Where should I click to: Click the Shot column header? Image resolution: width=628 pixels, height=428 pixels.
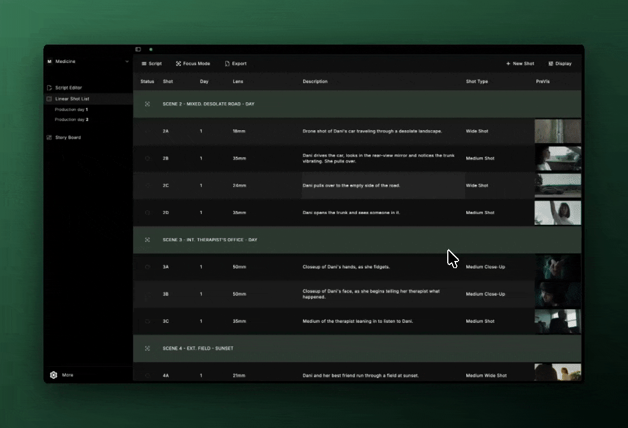tap(168, 81)
